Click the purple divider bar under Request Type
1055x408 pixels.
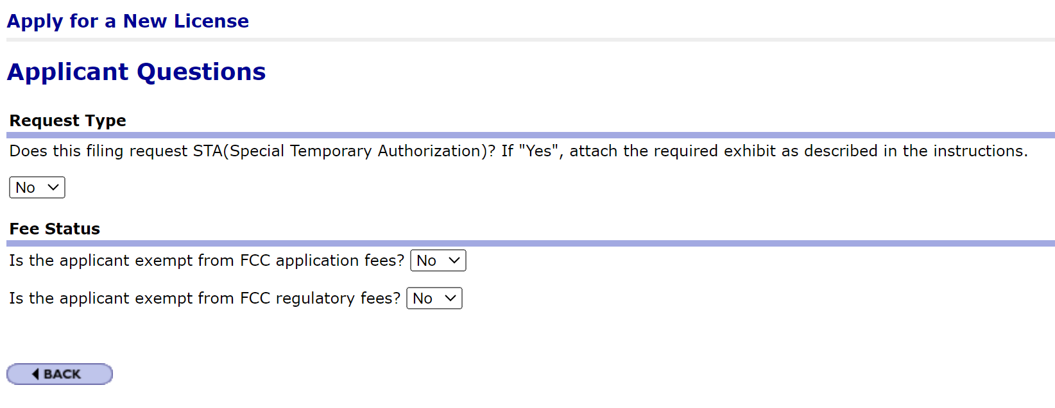[x=530, y=135]
